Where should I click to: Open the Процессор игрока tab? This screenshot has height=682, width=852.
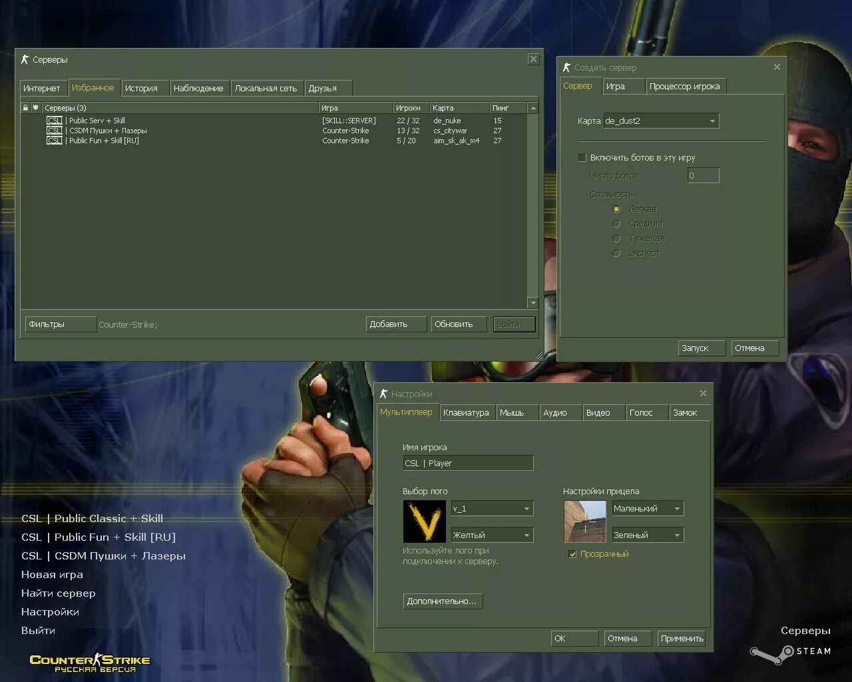pyautogui.click(x=685, y=87)
